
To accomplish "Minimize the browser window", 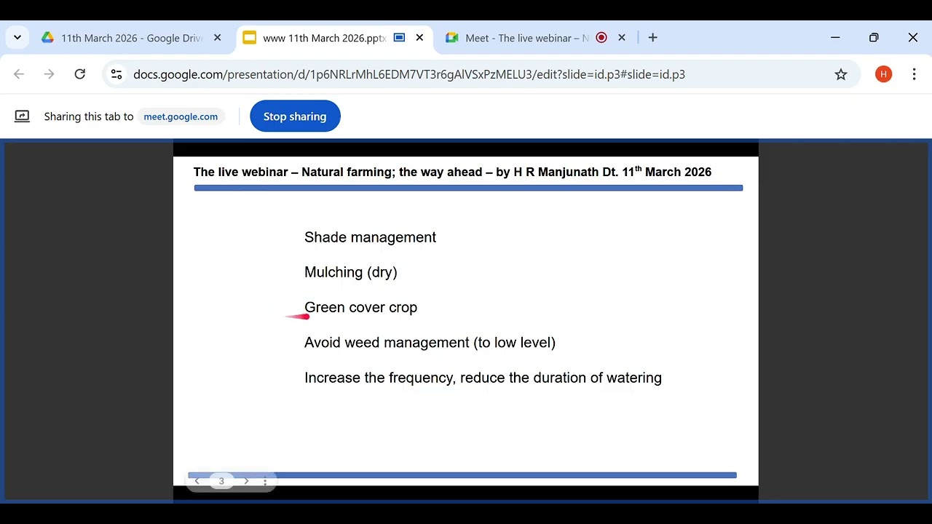I will click(835, 38).
